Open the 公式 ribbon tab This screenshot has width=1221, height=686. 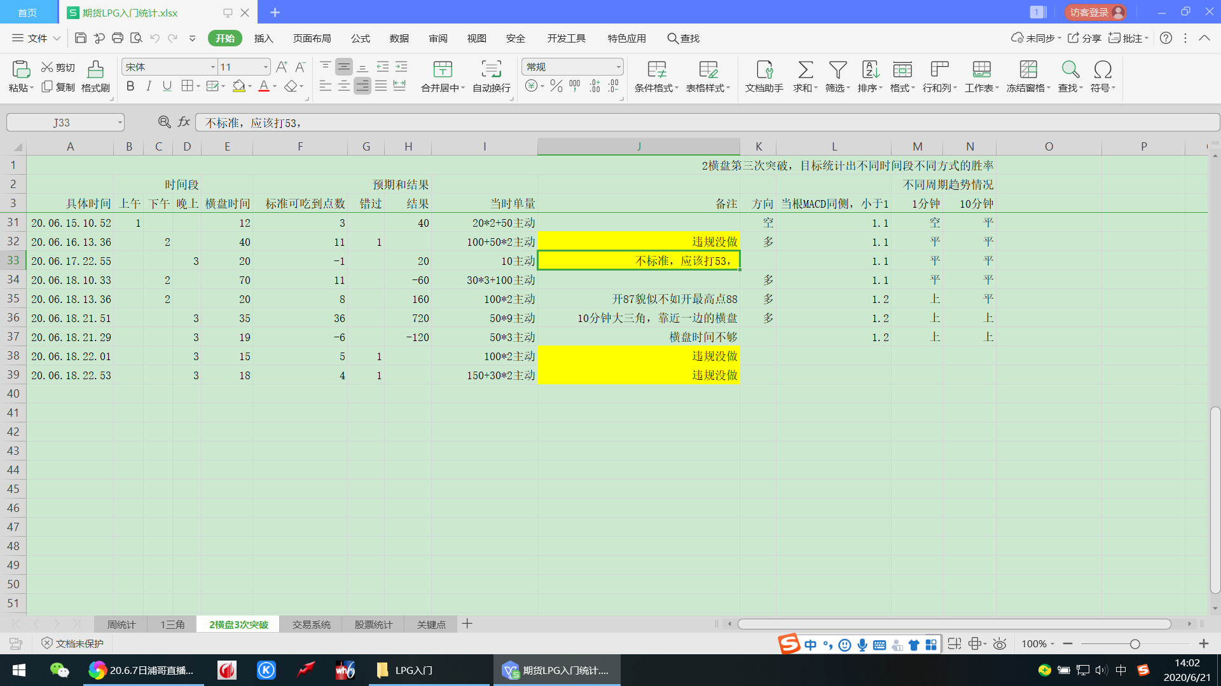click(361, 38)
